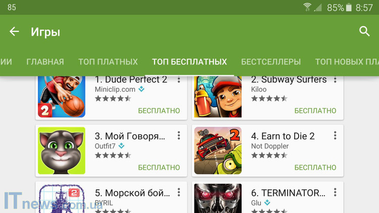Switch to the ТОП ПЛАТНЫХ tab
The image size is (379, 213).
pyautogui.click(x=108, y=62)
